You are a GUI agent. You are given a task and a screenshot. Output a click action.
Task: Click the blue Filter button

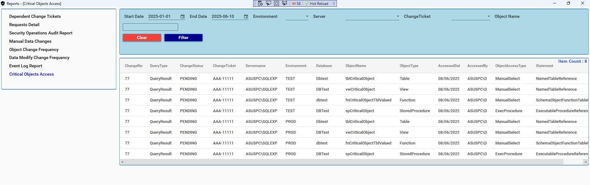click(183, 37)
